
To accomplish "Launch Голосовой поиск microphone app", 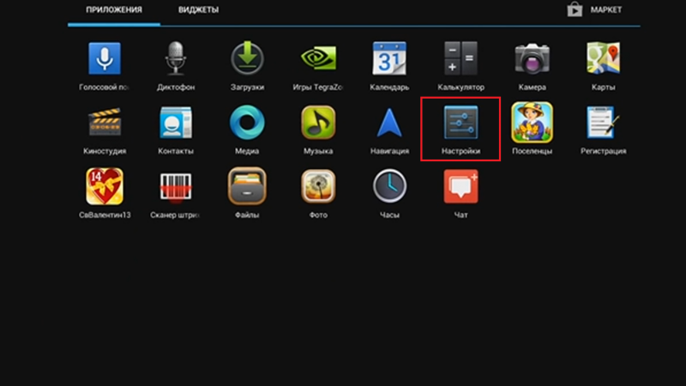I will click(x=104, y=59).
